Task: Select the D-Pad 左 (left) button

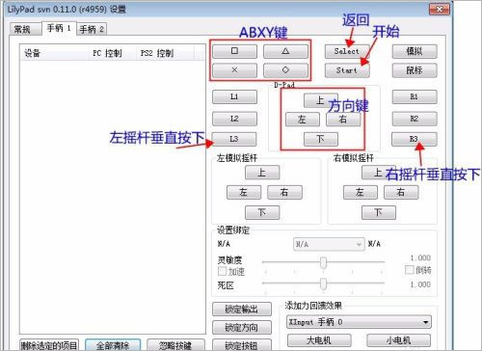Action: tap(303, 120)
